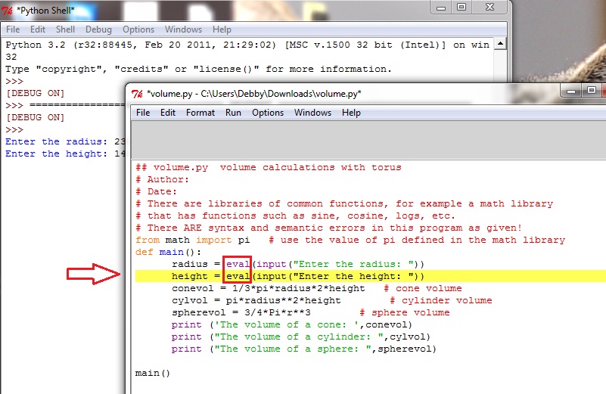This screenshot has height=394, width=606.
Task: Open Windows menu in Python Shell window
Action: [183, 29]
